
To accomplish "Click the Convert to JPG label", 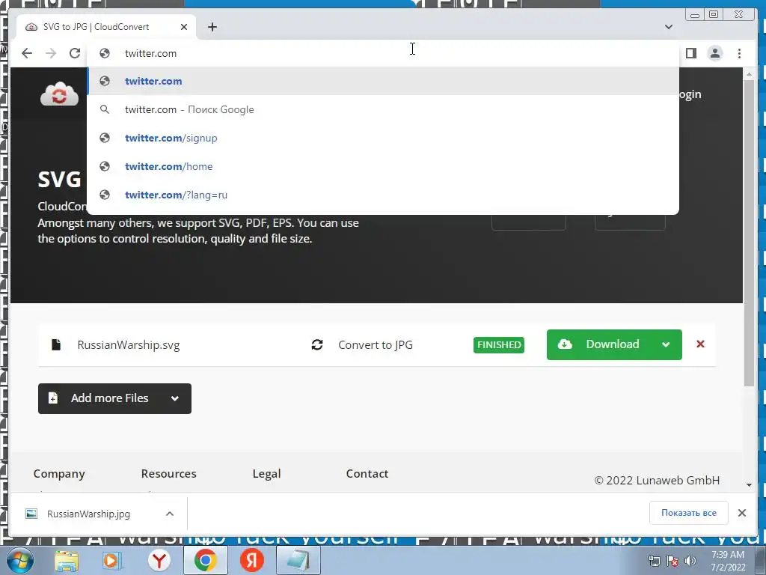I will 376,344.
